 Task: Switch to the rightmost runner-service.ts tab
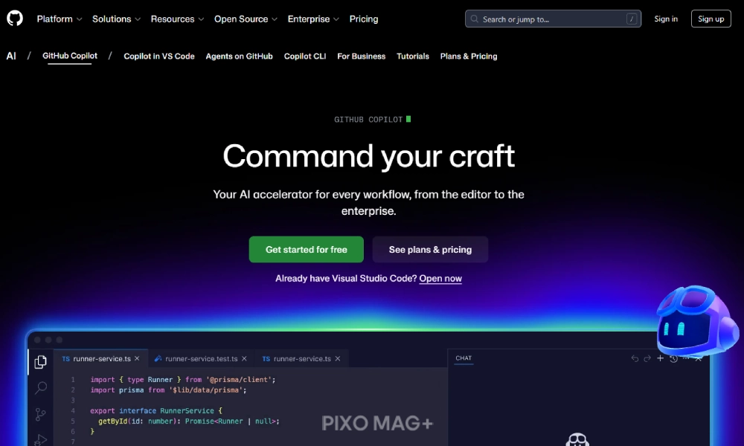coord(301,358)
